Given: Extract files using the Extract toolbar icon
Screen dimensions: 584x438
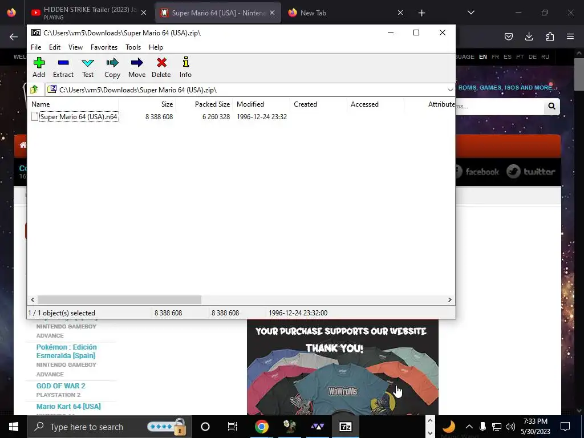Looking at the screenshot, I should point(63,67).
